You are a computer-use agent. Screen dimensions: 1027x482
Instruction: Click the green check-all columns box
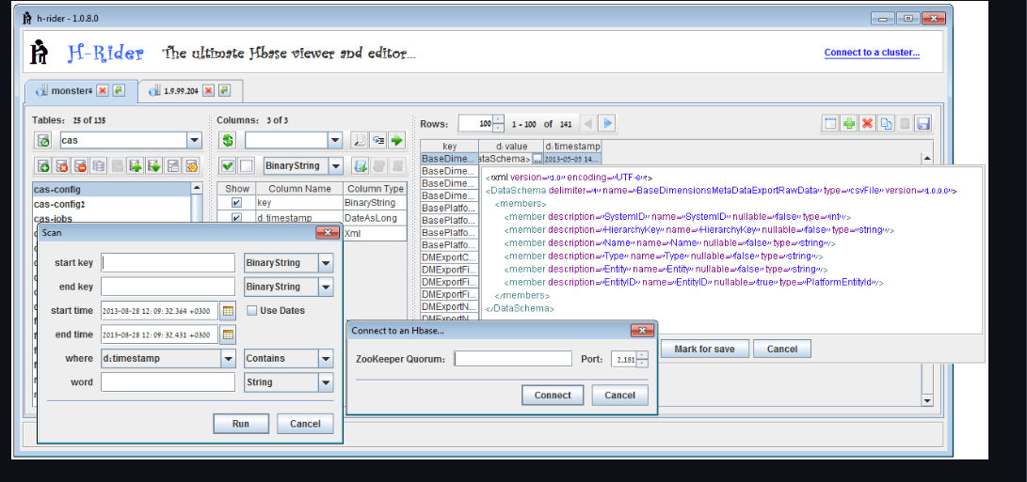[x=227, y=166]
